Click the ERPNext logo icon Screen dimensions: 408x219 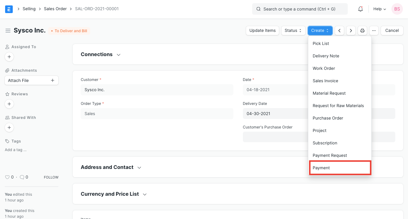[9, 9]
